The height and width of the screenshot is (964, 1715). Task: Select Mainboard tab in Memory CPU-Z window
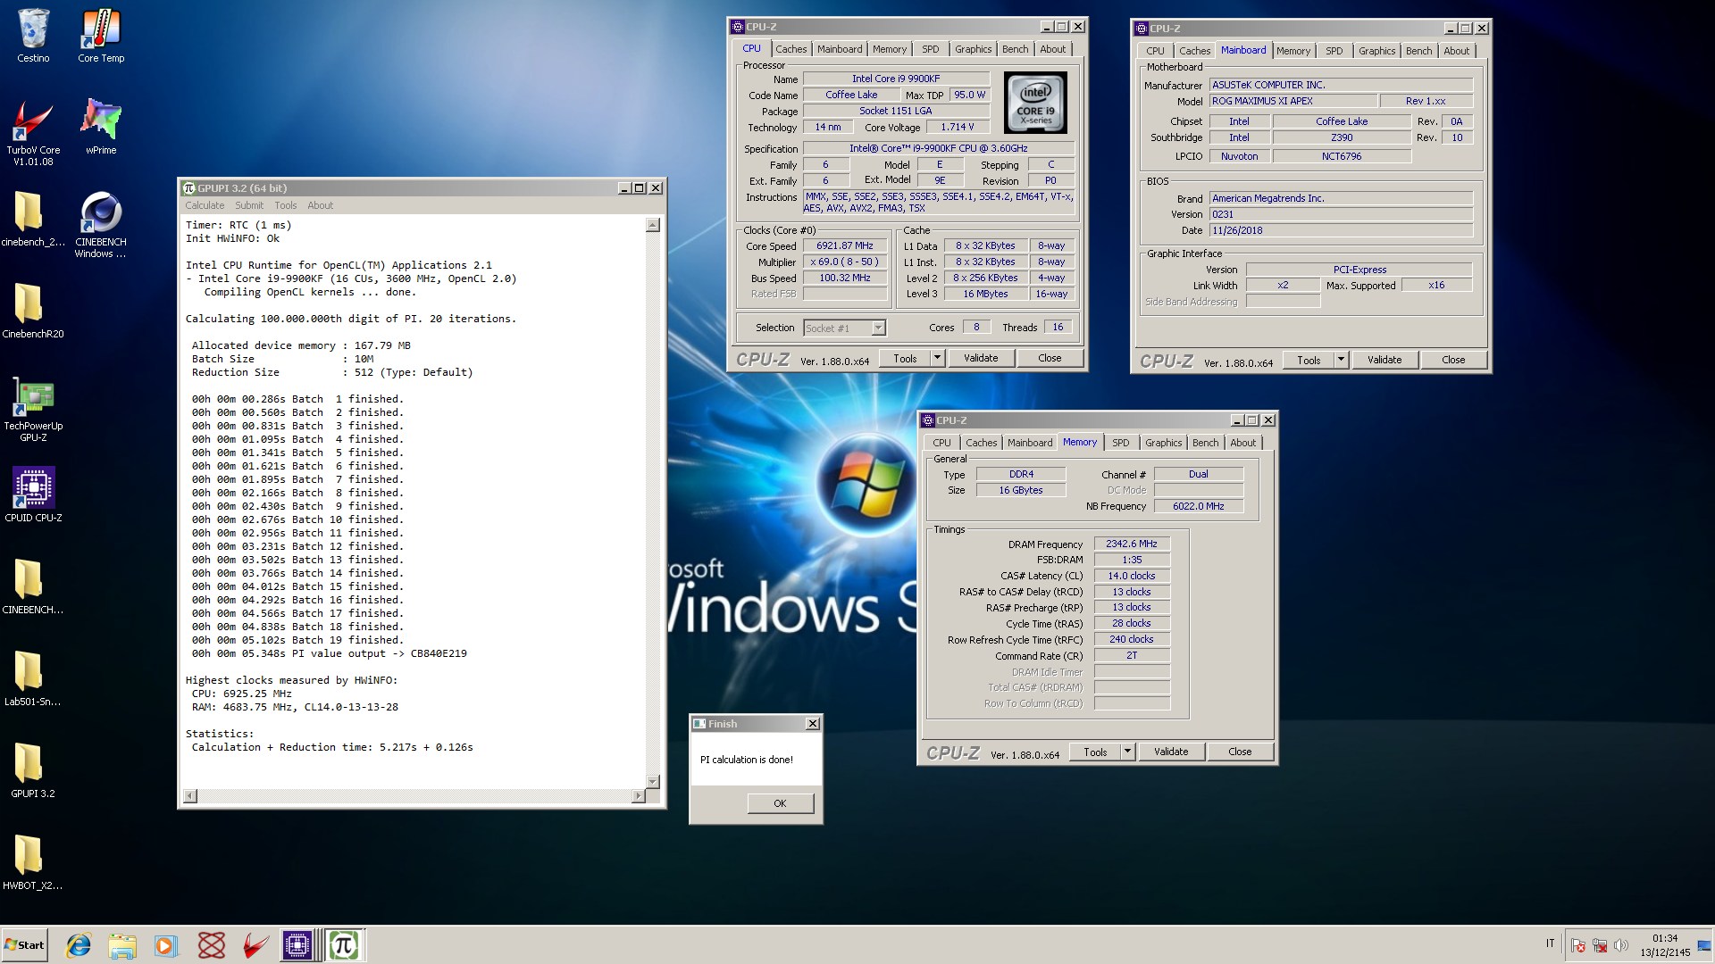(x=1030, y=443)
